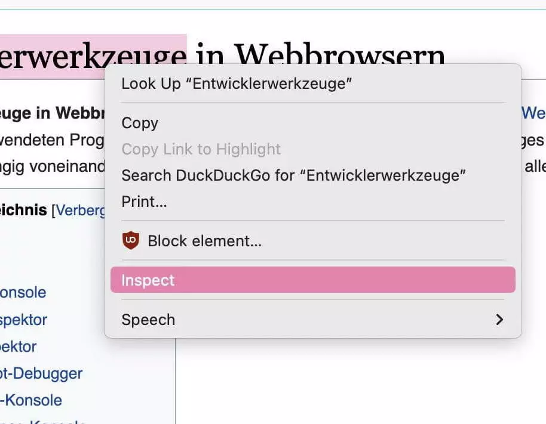Open the topmost table of contents link
546x424 pixels.
tap(23, 293)
